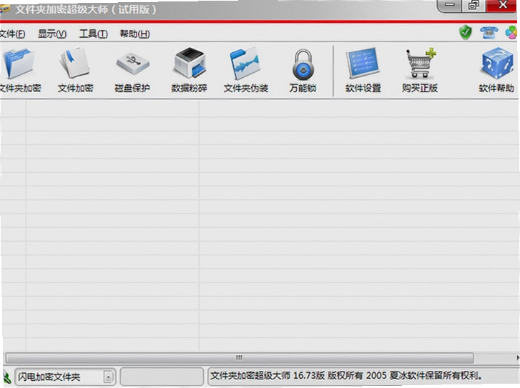Open the 帮助(H) menu
520x388 pixels.
[x=134, y=34]
